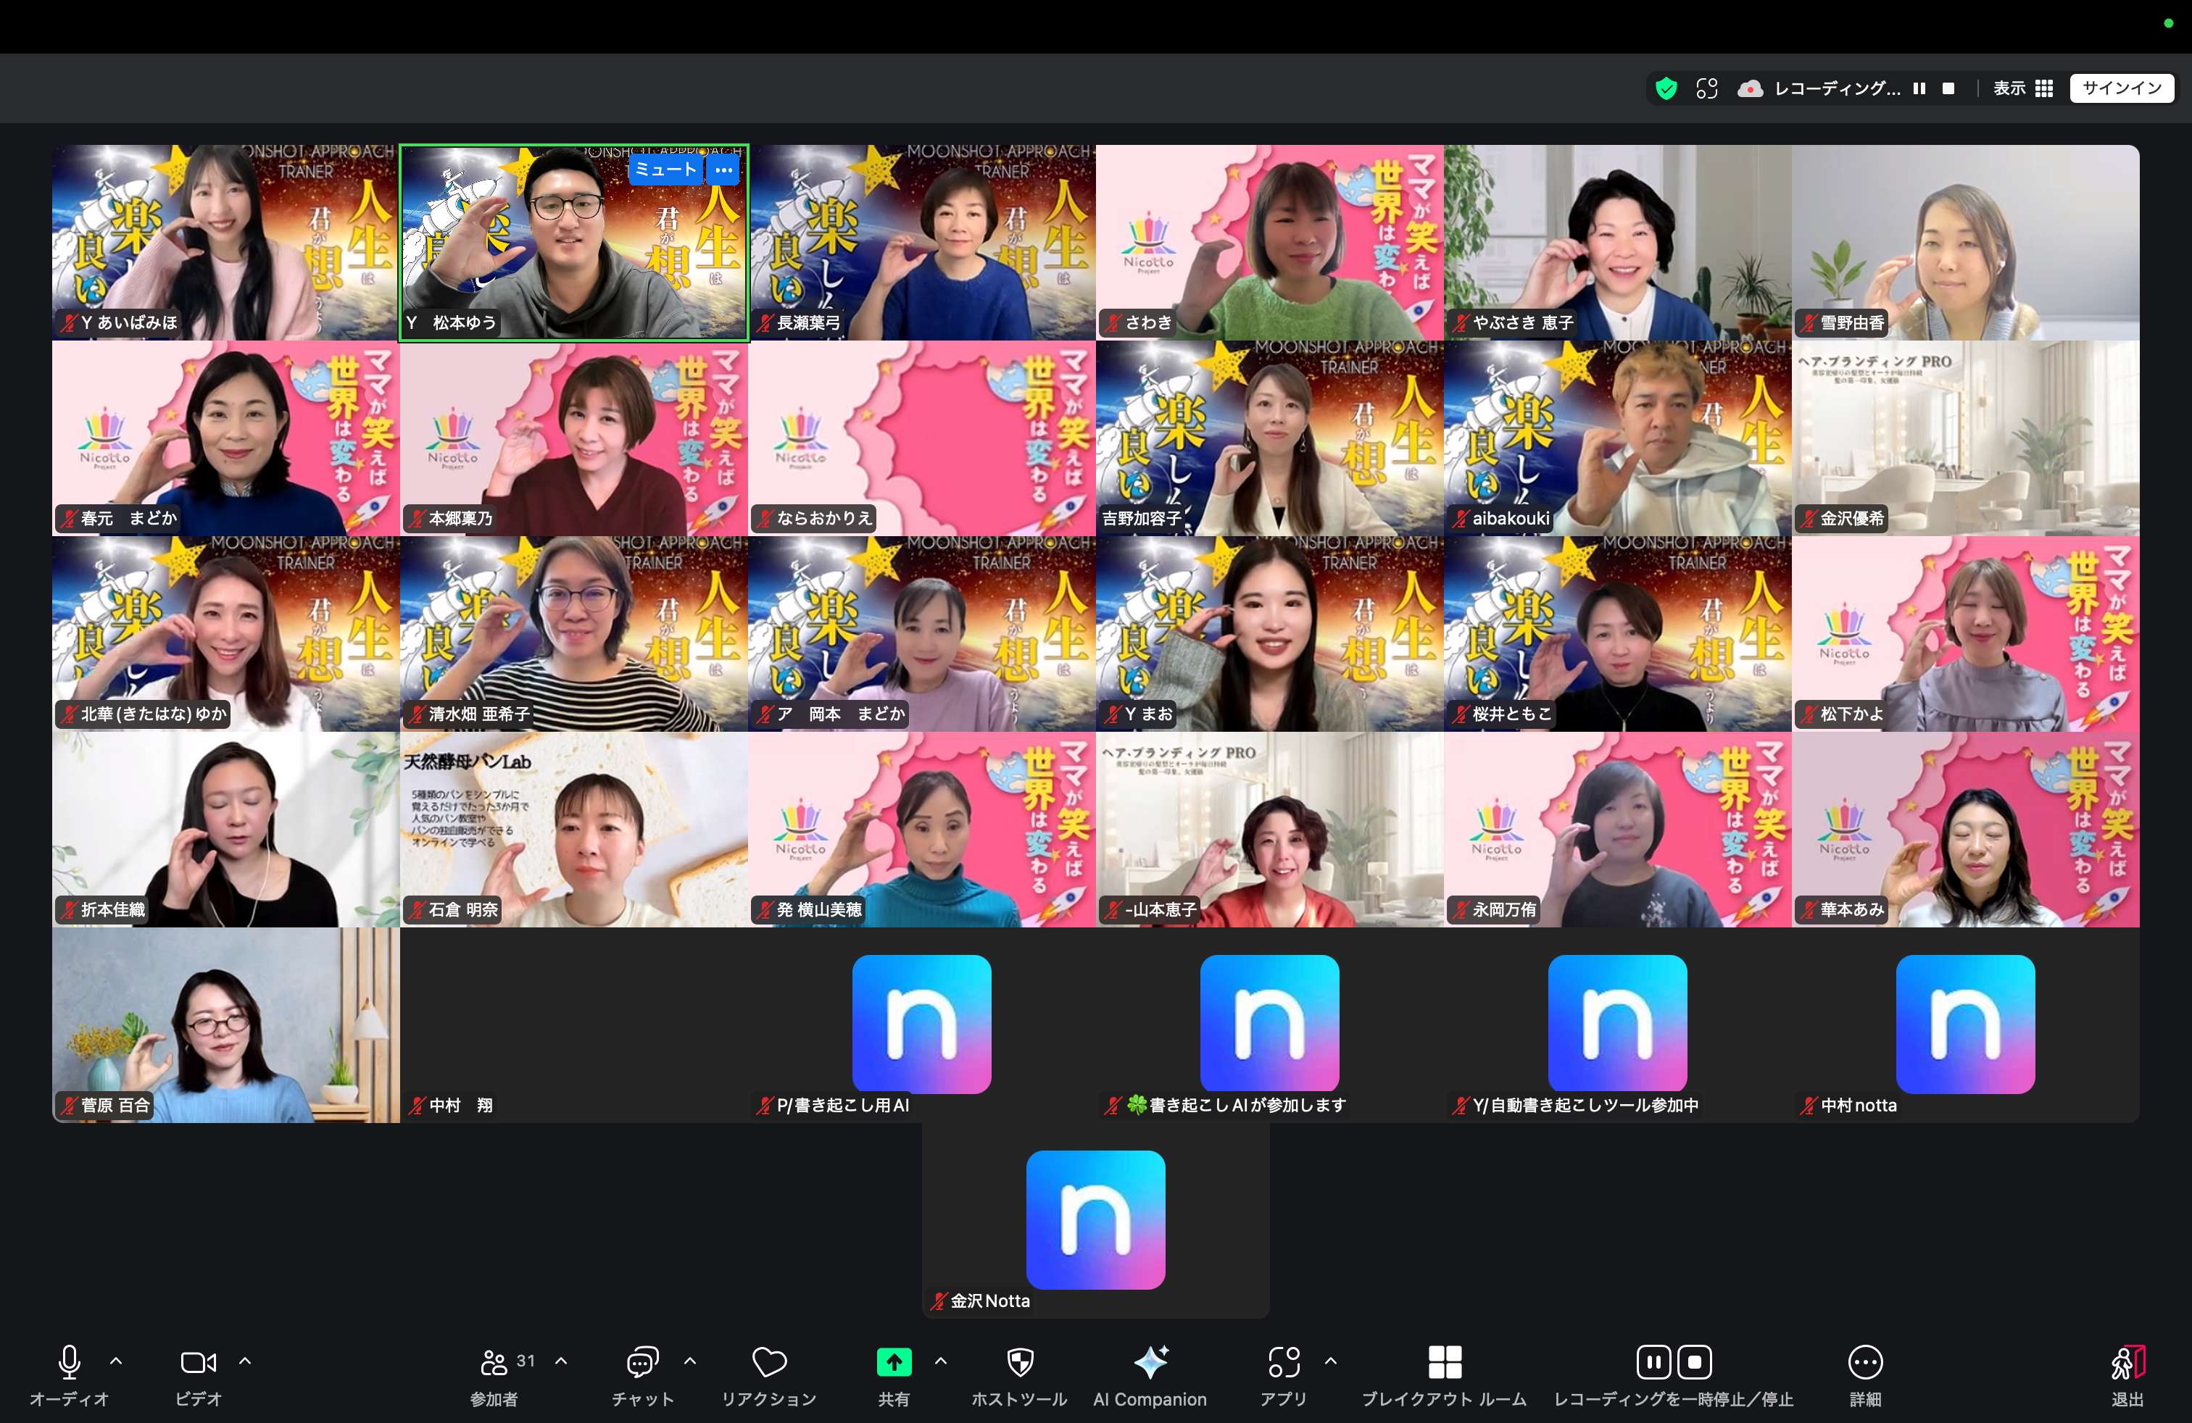Viewport: 2192px width, 1423px height.
Task: Click the green Share screen icon
Action: click(x=893, y=1362)
